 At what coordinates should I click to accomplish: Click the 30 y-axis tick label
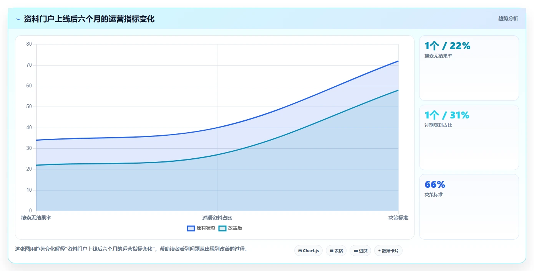pos(29,148)
